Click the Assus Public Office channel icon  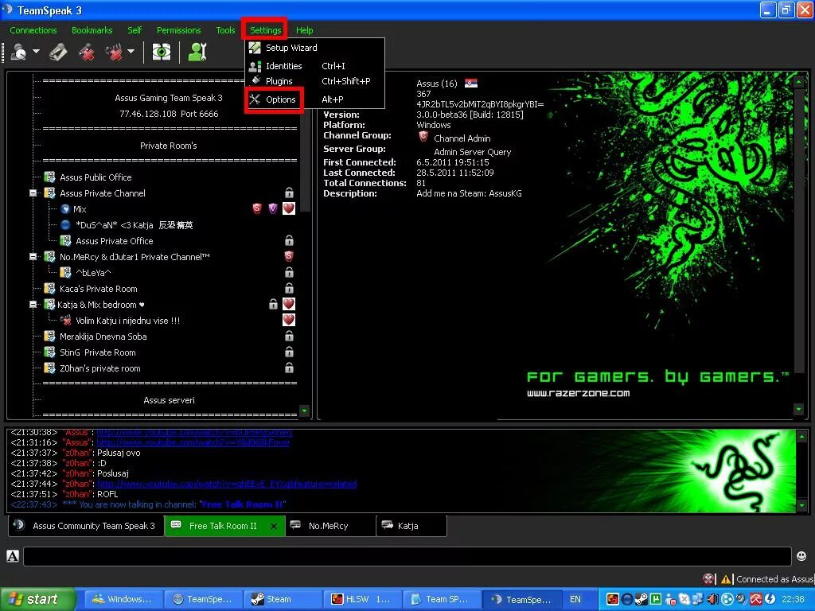pos(50,177)
